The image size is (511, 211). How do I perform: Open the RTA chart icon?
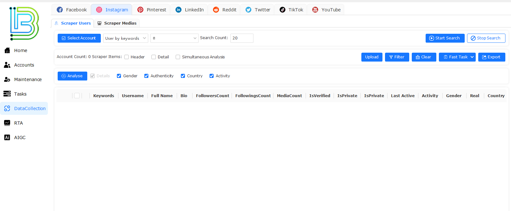click(x=7, y=123)
